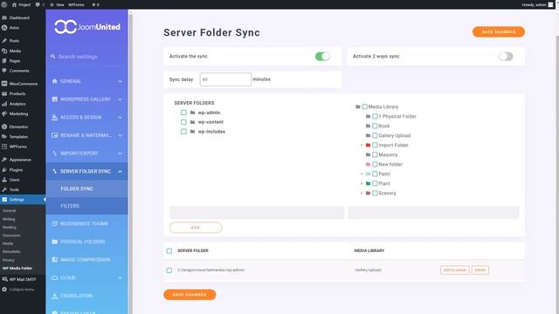This screenshot has width=559, height=314.
Task: Check the Paint folder checkbox
Action: (x=375, y=174)
